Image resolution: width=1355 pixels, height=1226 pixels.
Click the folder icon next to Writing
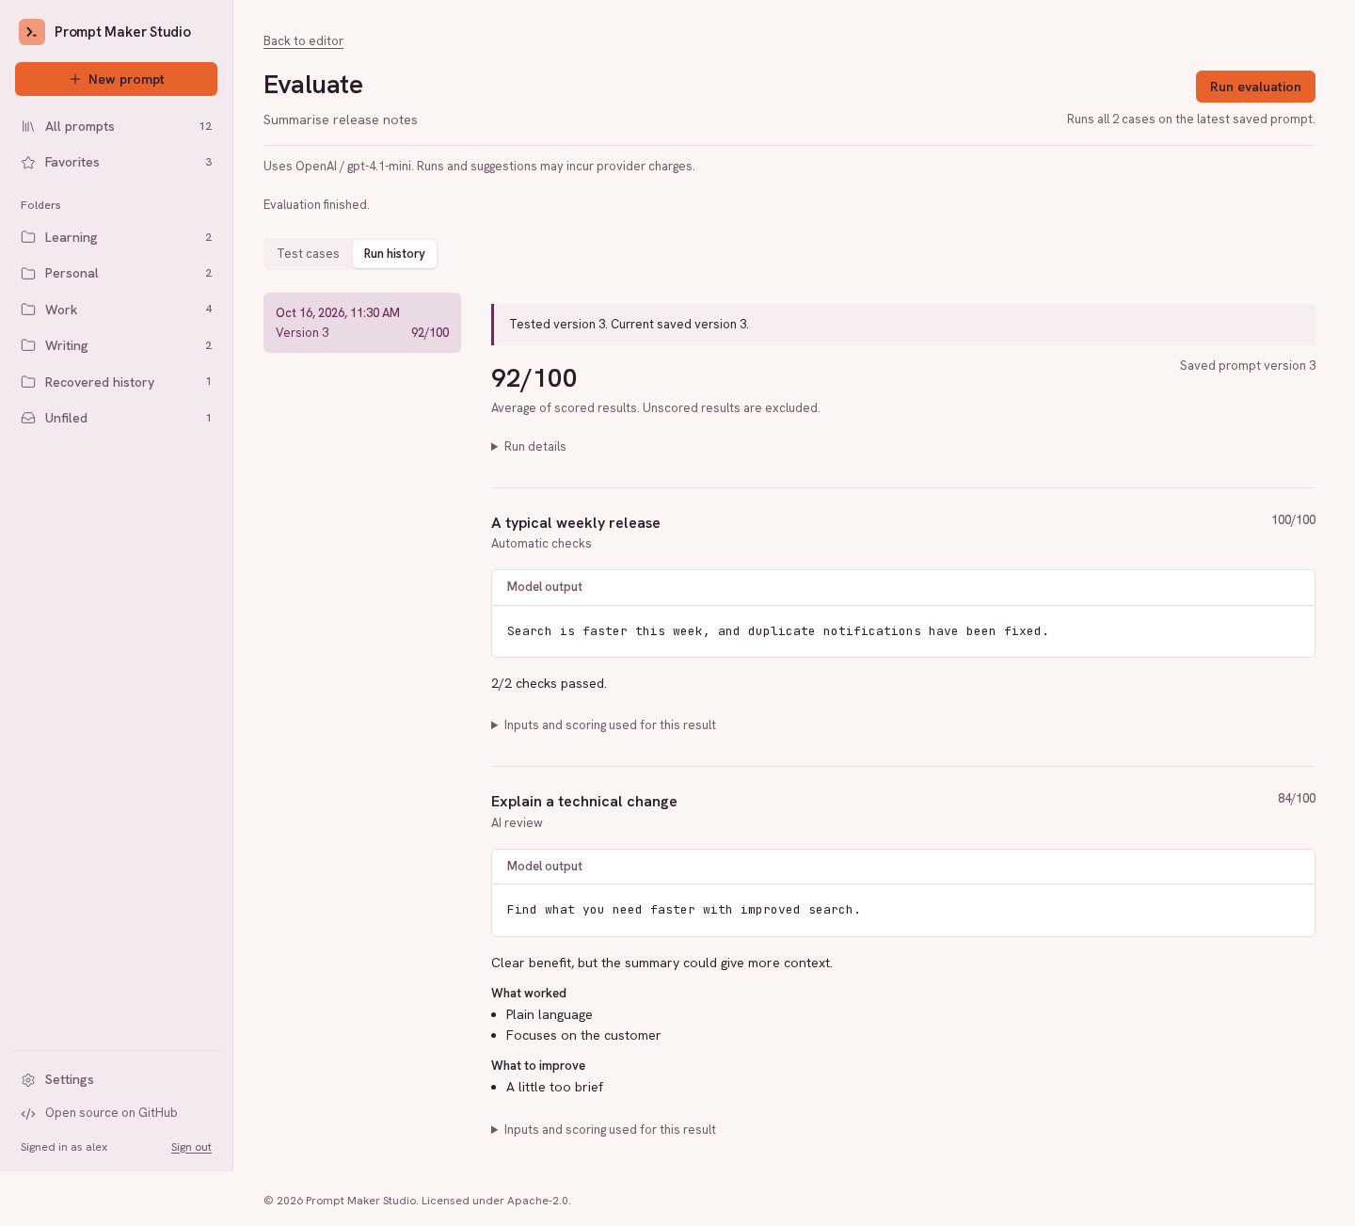click(28, 345)
